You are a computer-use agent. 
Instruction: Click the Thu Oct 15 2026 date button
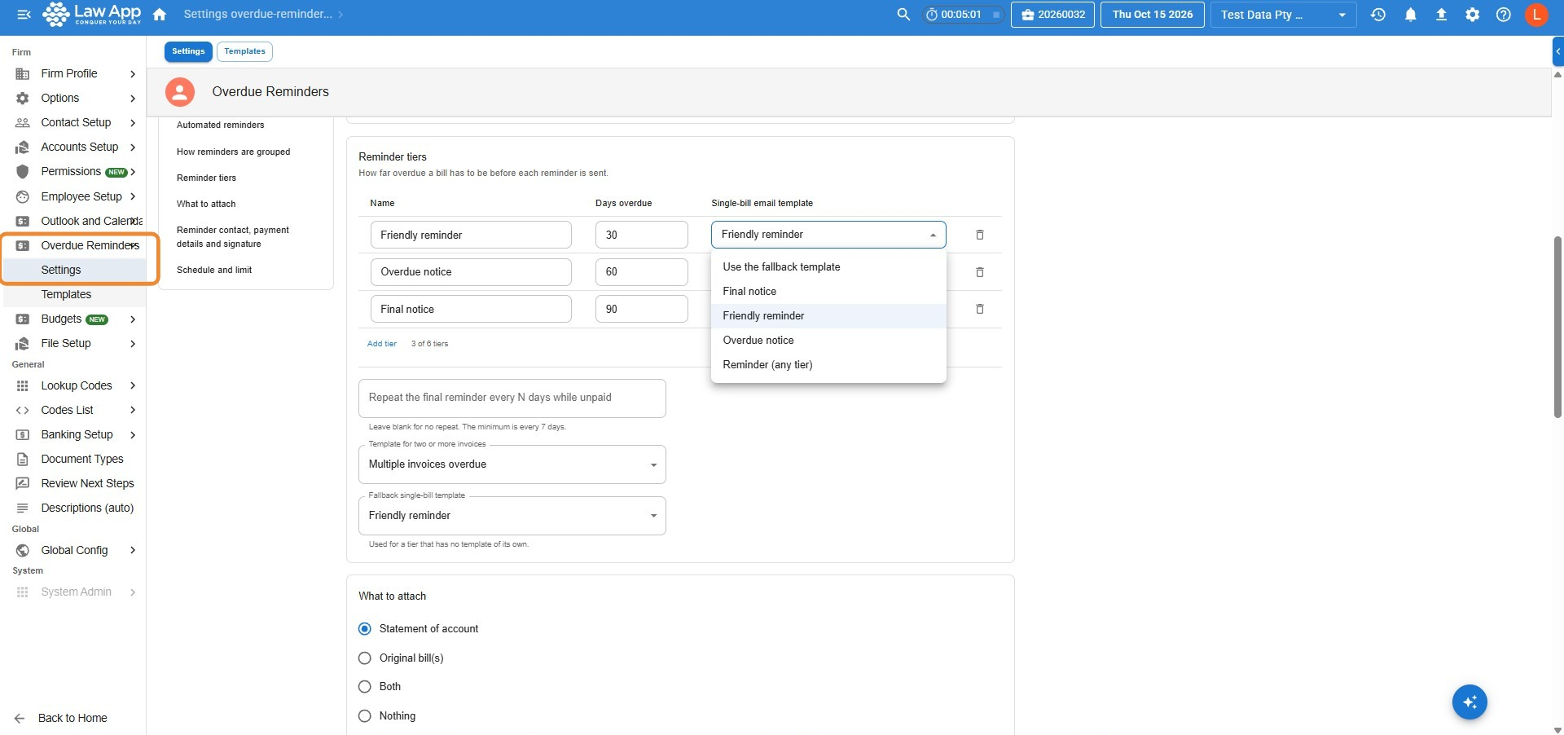1152,15
